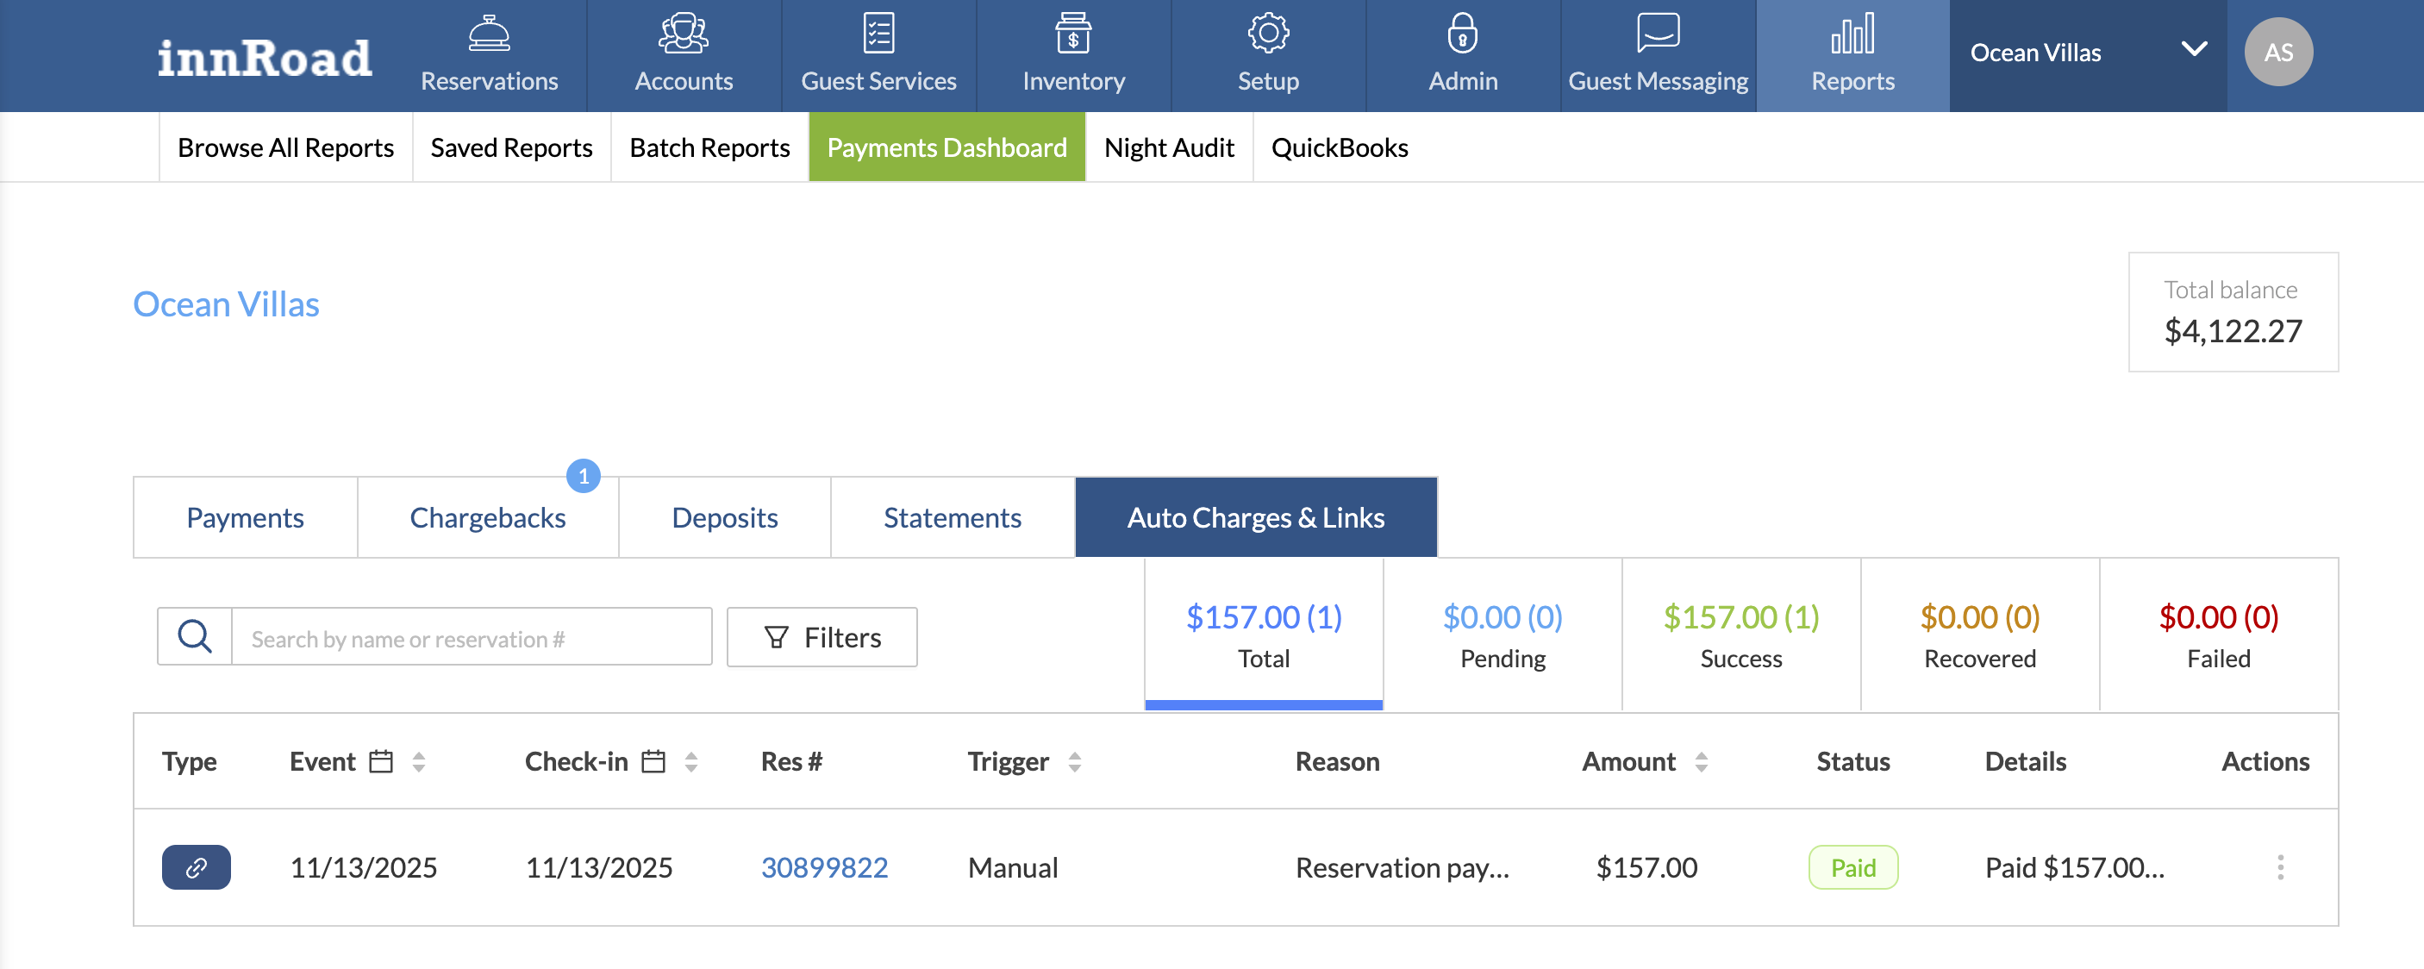Click the payment link type icon
The height and width of the screenshot is (969, 2424).
[x=196, y=866]
